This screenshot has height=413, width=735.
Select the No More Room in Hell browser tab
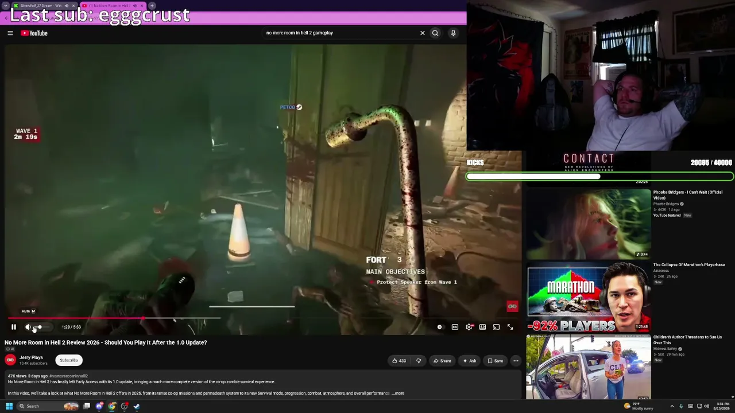point(113,6)
